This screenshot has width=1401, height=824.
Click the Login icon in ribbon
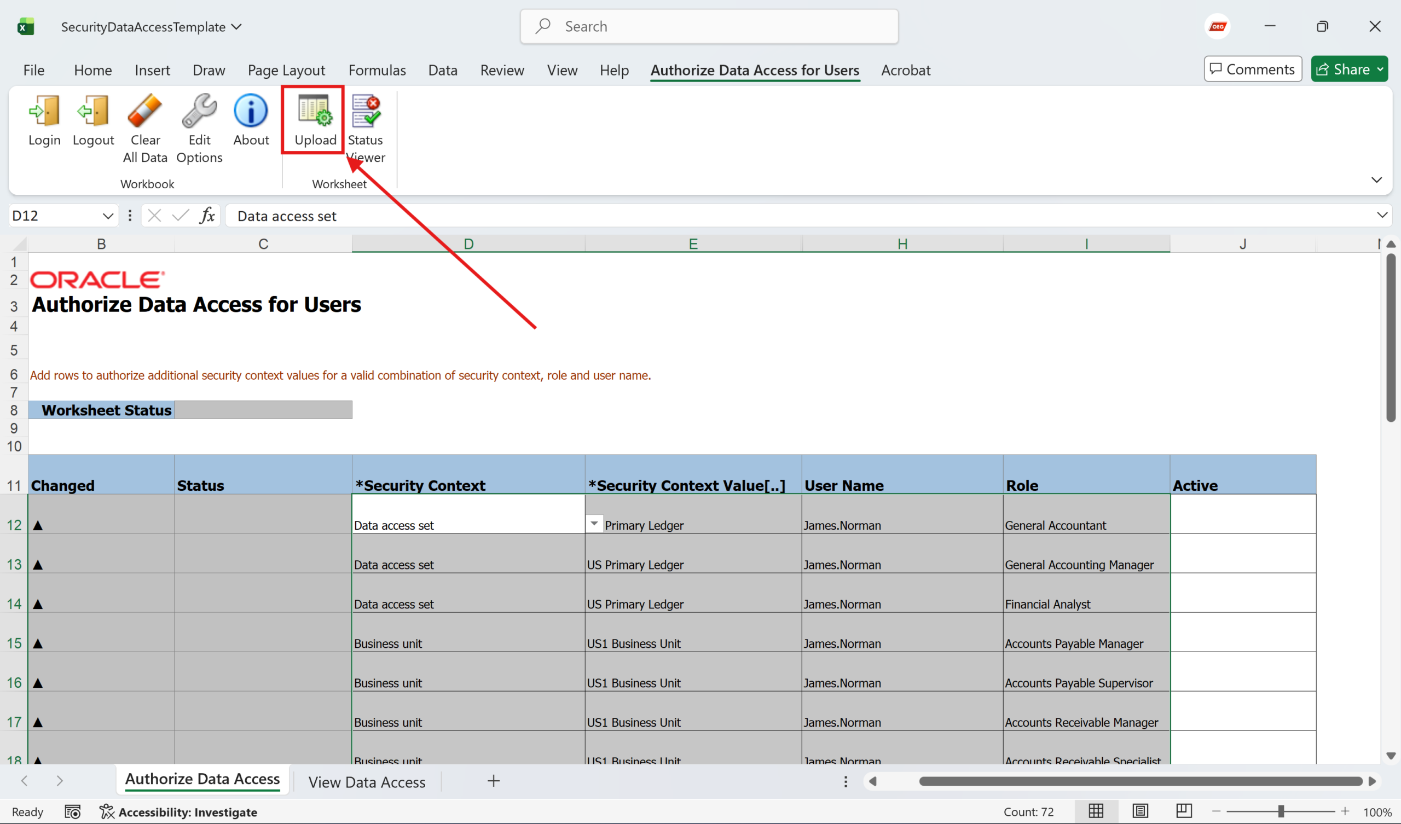pos(44,111)
